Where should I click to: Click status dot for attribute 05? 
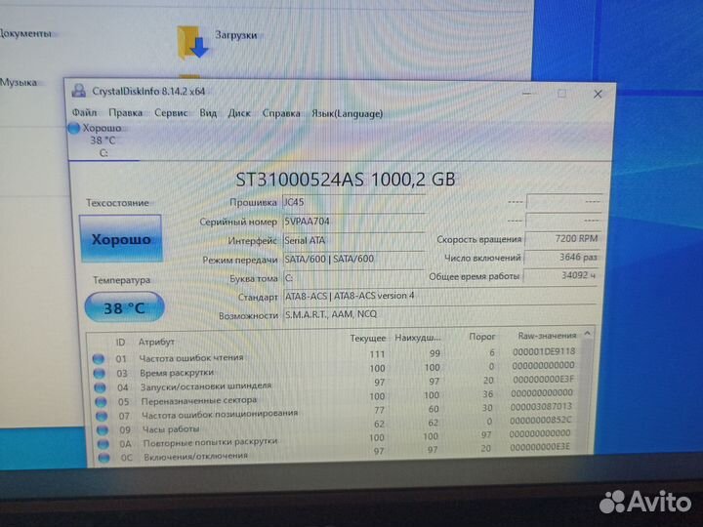(x=101, y=401)
